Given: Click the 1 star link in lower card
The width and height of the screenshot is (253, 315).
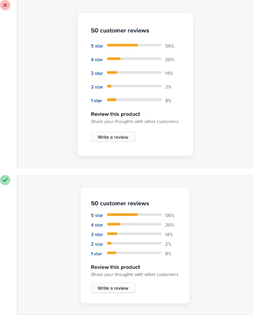Looking at the screenshot, I should (96, 254).
